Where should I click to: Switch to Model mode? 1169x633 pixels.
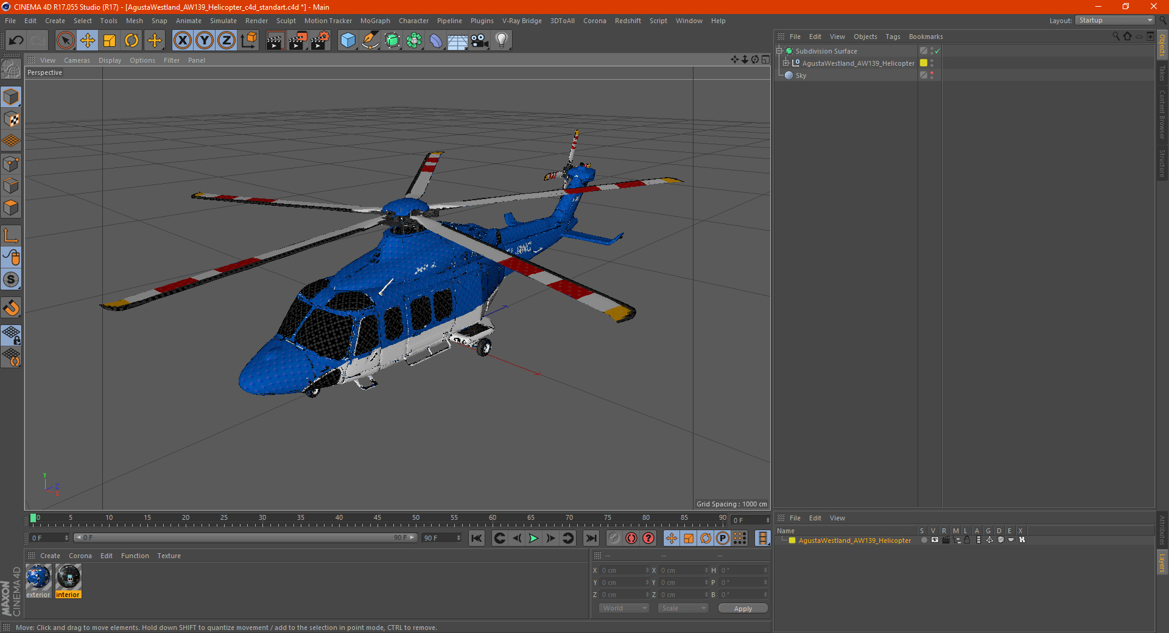click(x=11, y=97)
